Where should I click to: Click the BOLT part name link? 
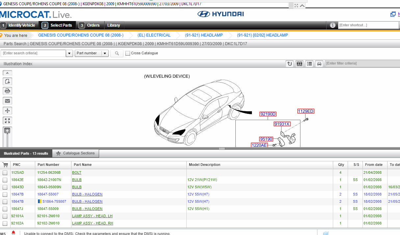click(77, 173)
